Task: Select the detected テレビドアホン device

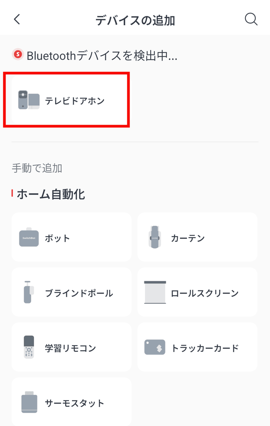Action: pyautogui.click(x=75, y=101)
